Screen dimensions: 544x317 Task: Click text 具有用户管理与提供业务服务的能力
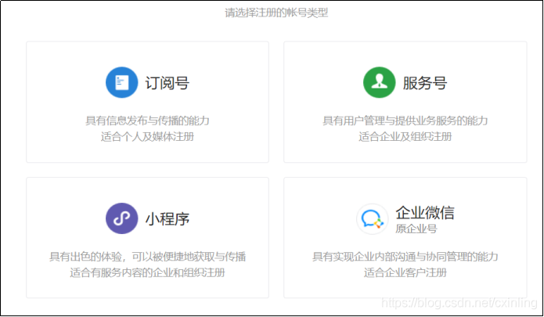(405, 121)
